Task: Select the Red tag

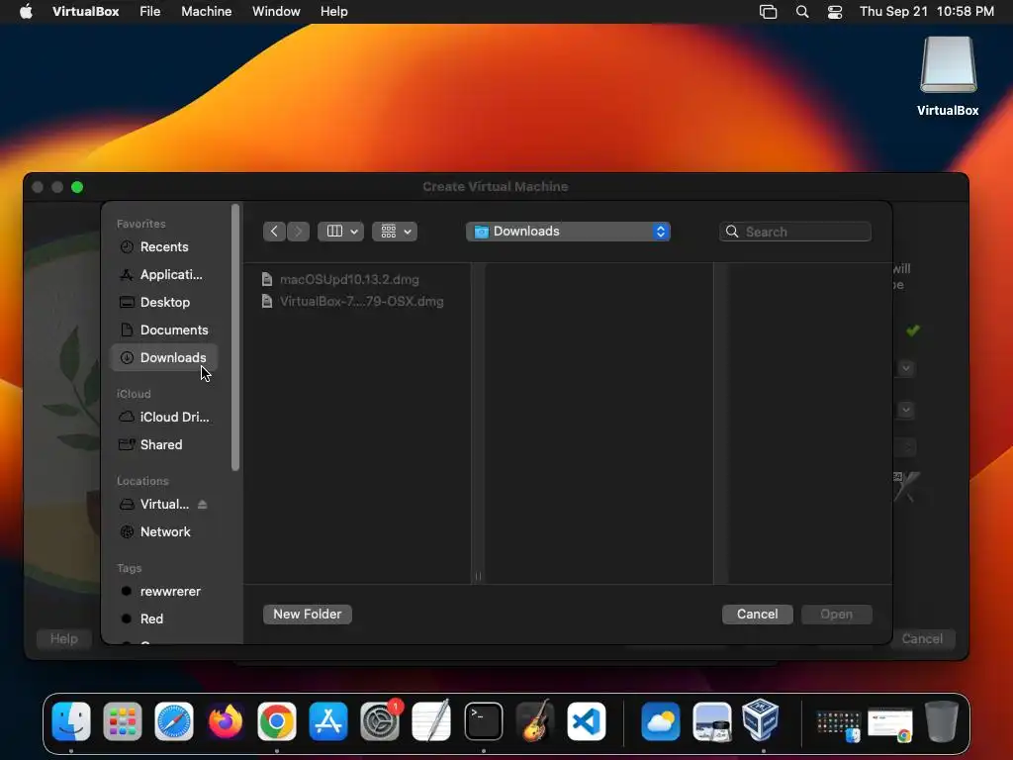Action: [x=164, y=619]
